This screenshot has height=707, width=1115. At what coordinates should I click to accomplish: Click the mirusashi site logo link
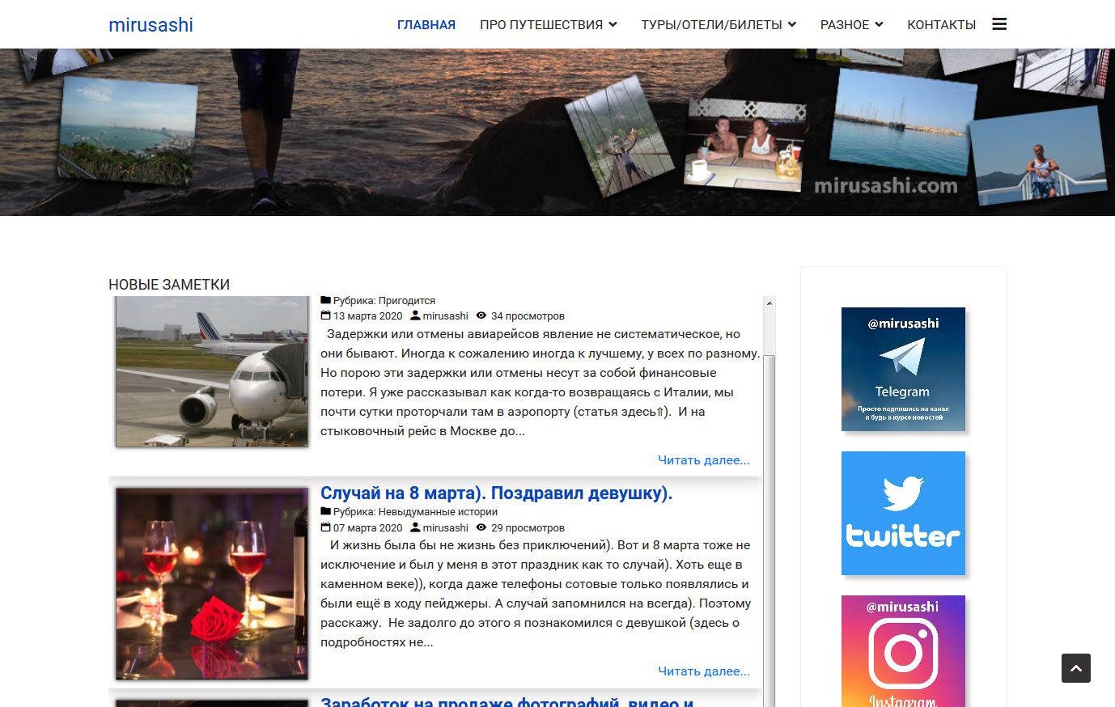coord(151,24)
